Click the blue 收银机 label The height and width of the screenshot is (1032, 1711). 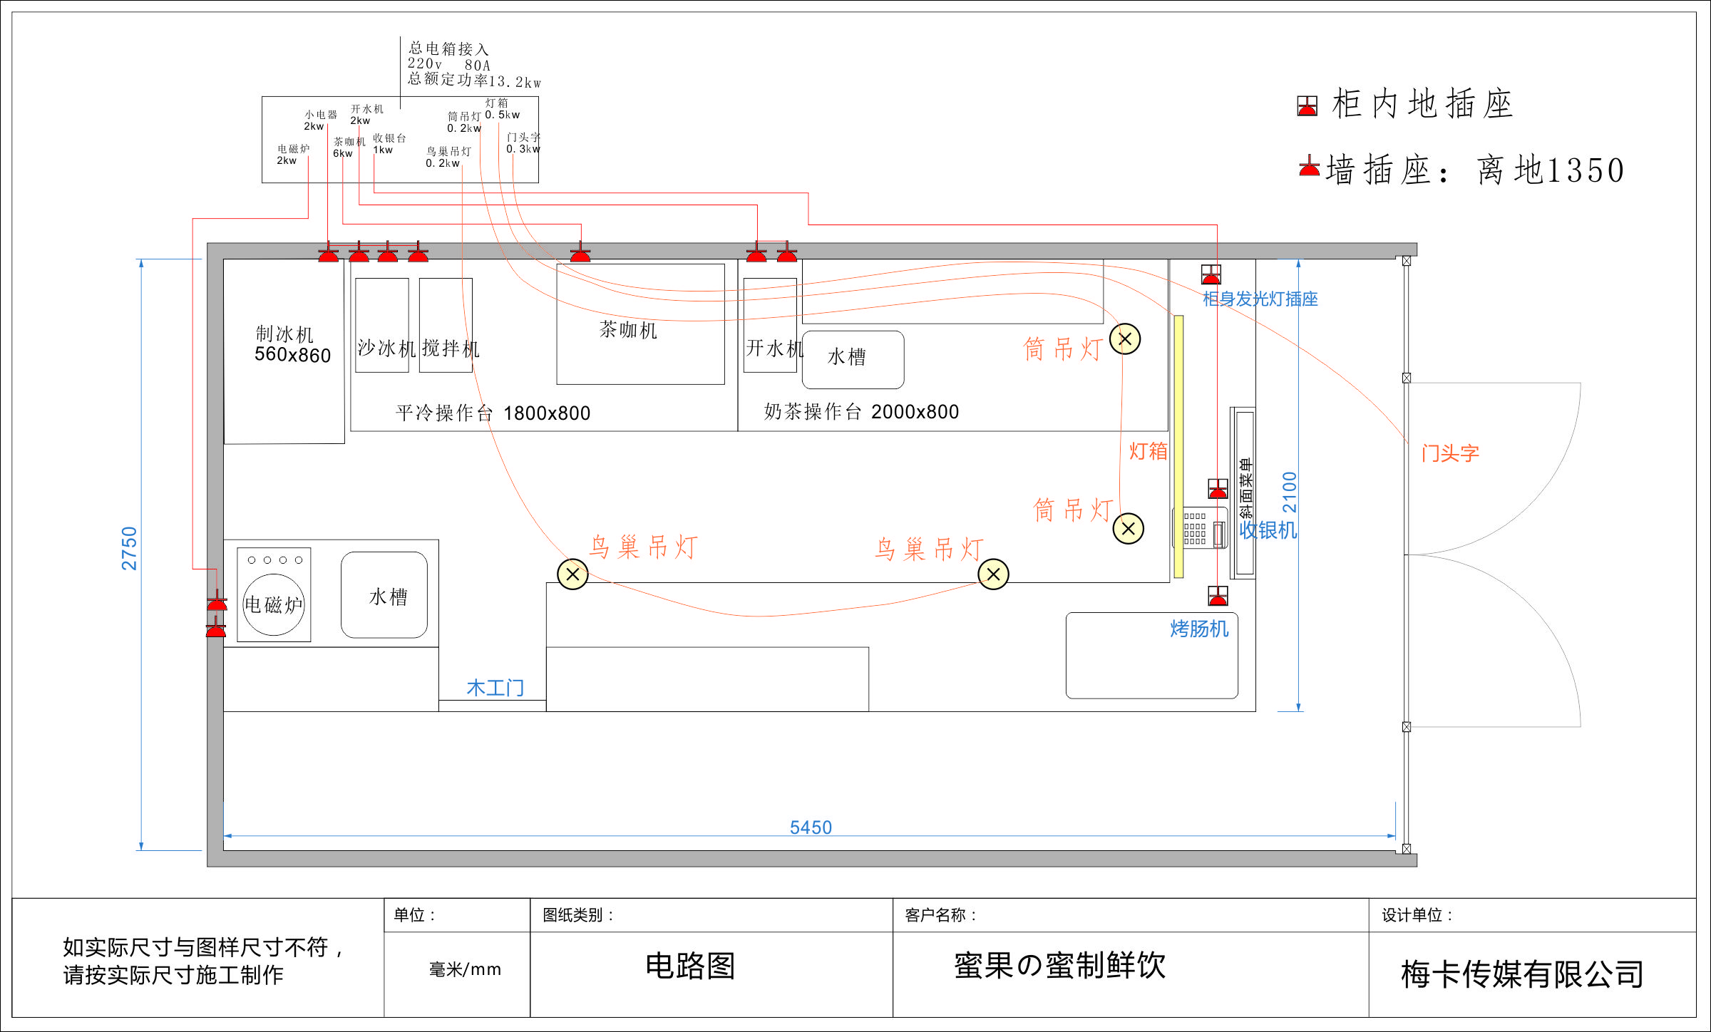click(1268, 530)
